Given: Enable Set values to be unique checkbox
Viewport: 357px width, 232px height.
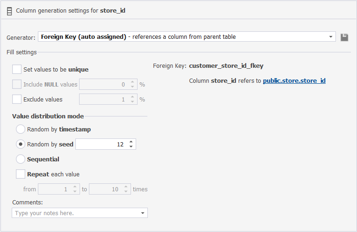Looking at the screenshot, I should coord(17,69).
